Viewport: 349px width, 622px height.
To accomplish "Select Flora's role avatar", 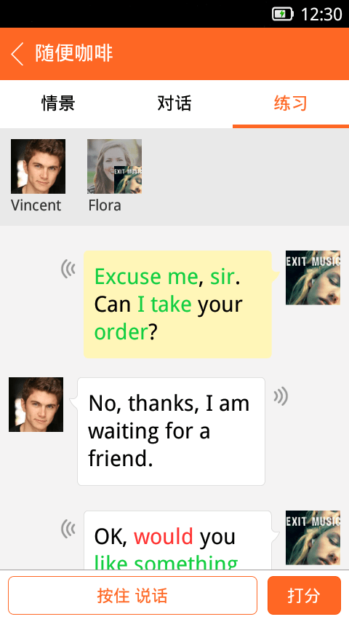I will pos(114,166).
